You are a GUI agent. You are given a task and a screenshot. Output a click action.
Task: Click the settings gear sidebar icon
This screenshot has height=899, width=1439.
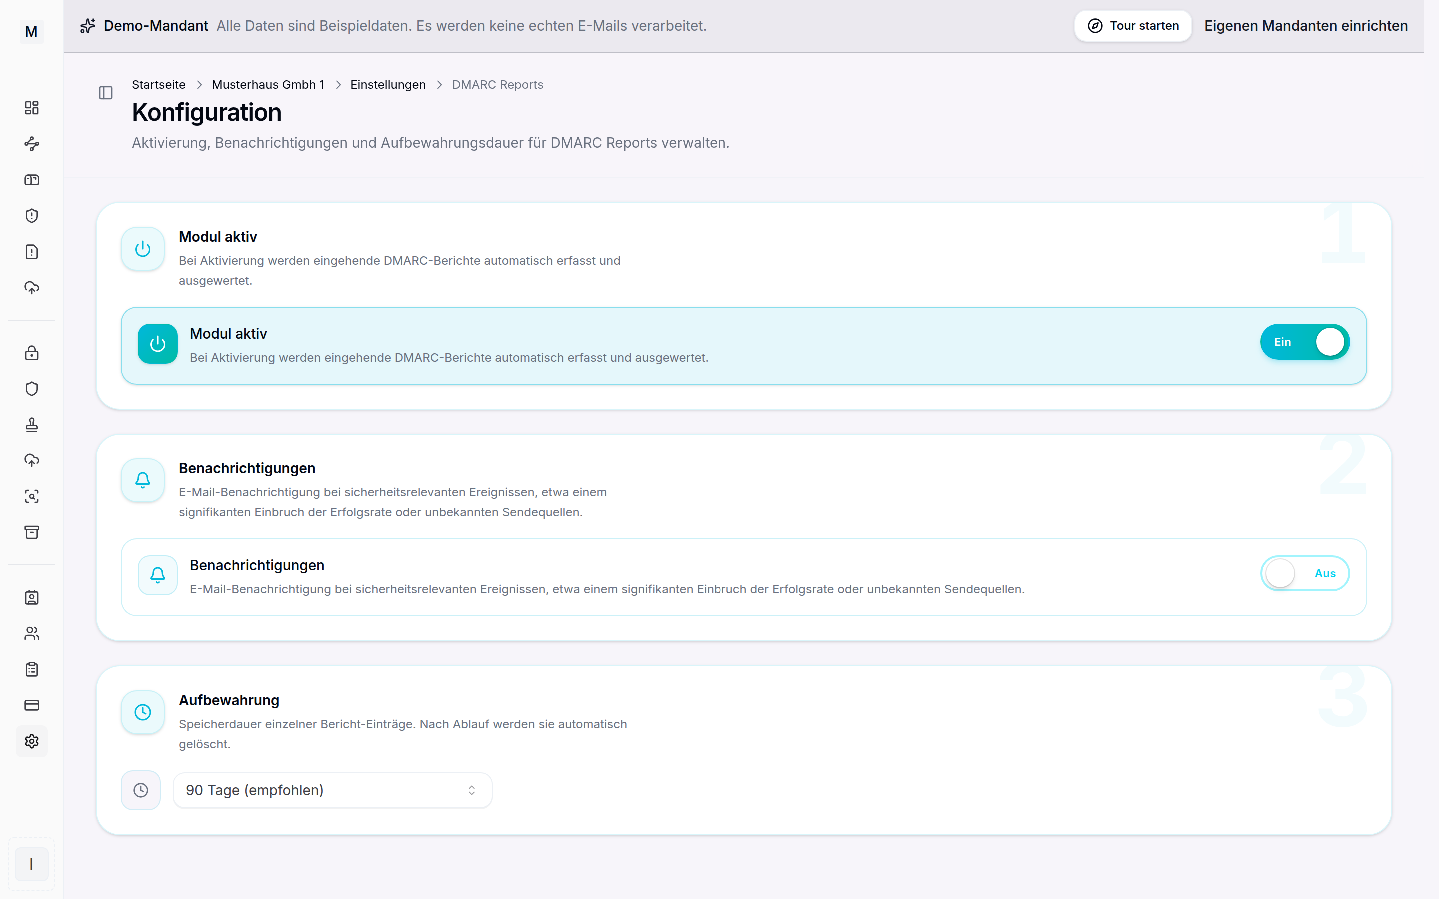coord(31,741)
